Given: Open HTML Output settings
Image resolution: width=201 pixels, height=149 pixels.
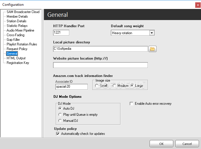Looking at the screenshot, I should click(x=16, y=58).
